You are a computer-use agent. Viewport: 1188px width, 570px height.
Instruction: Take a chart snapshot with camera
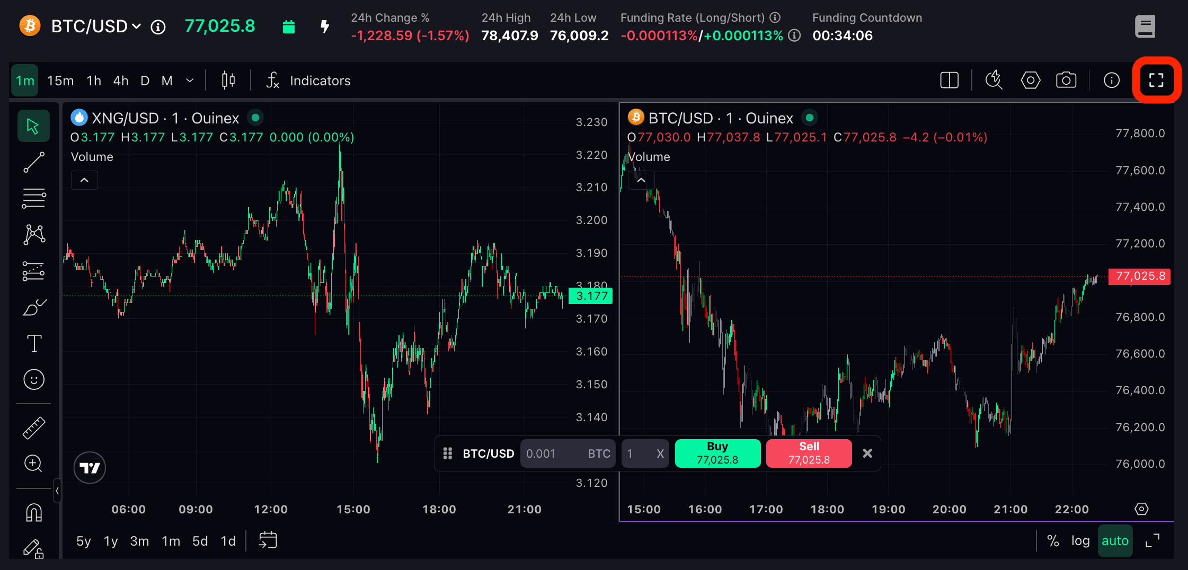pos(1066,81)
